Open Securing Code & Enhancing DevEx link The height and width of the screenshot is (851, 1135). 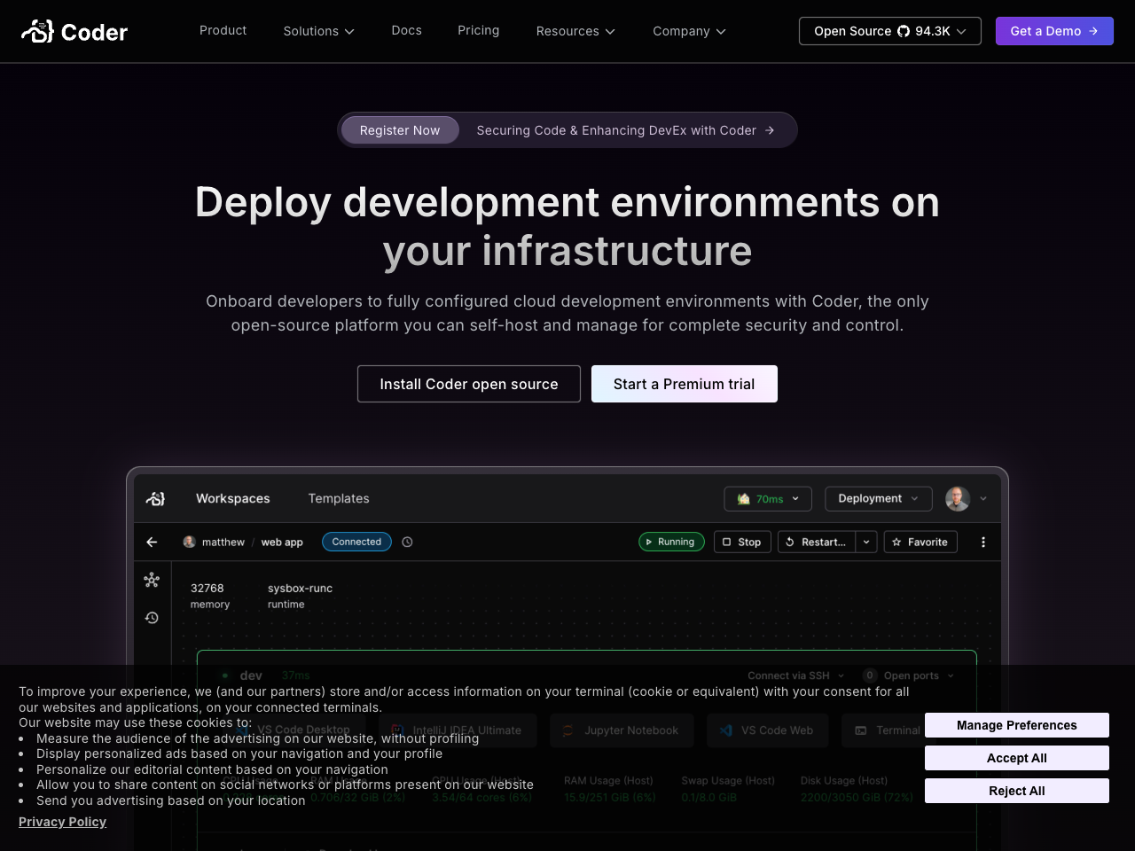click(x=625, y=130)
